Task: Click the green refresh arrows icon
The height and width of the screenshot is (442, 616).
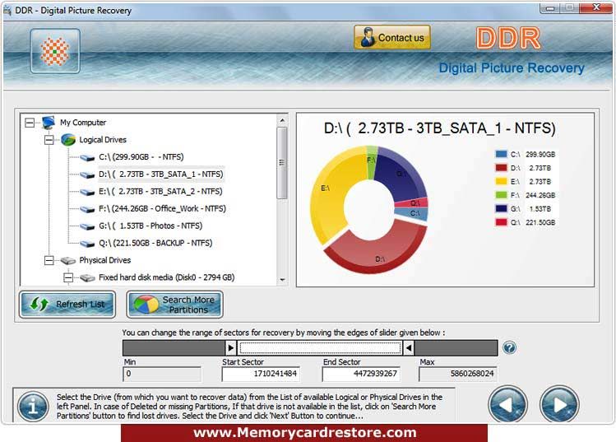Action: [x=39, y=305]
